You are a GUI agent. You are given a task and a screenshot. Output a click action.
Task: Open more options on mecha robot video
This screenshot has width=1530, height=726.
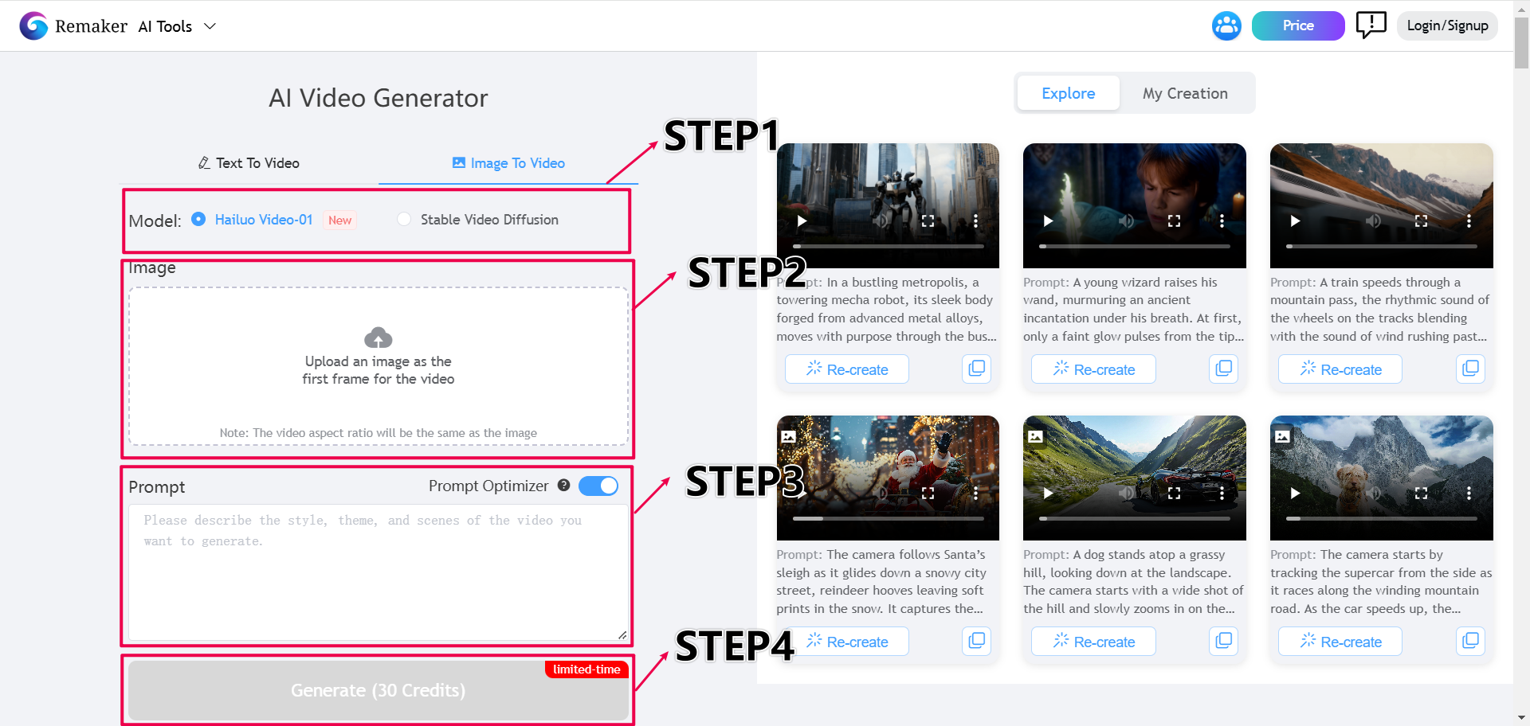pyautogui.click(x=975, y=221)
